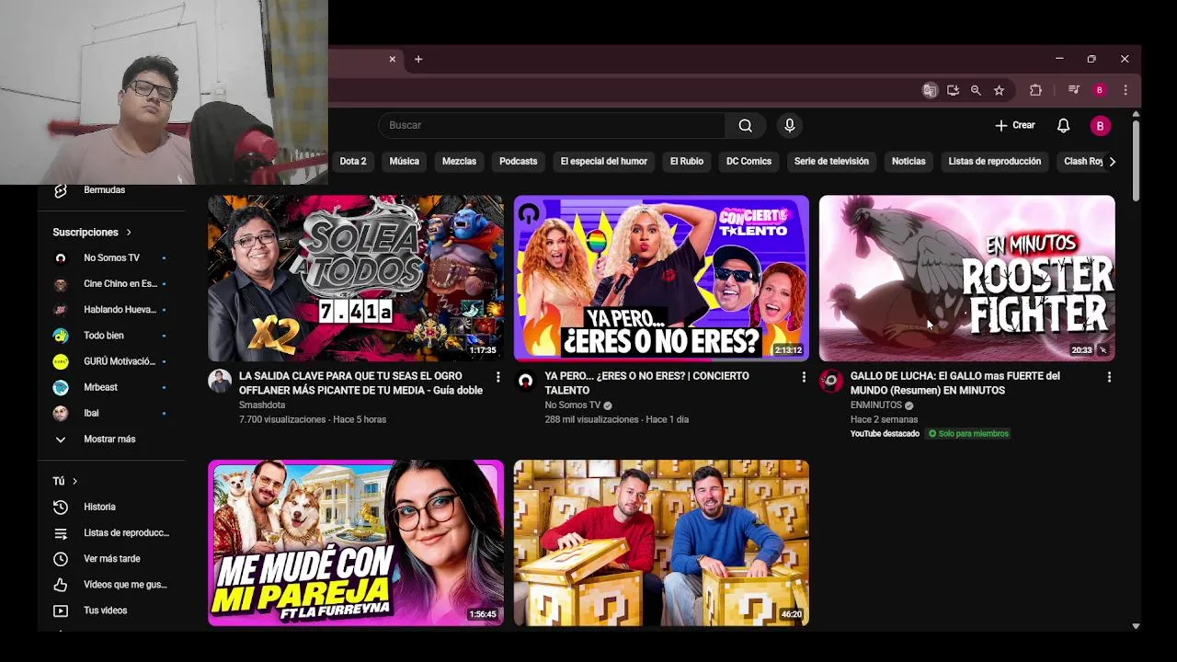Image resolution: width=1177 pixels, height=662 pixels.
Task: Open Todo bien subscription
Action: pos(110,336)
